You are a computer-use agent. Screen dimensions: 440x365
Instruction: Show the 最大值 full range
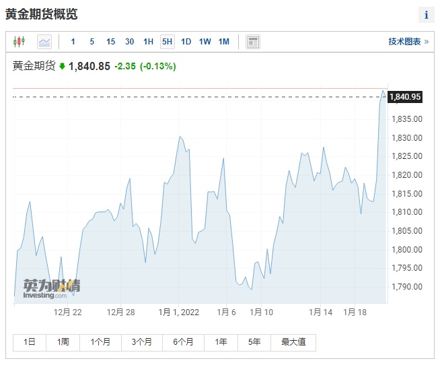[293, 342]
